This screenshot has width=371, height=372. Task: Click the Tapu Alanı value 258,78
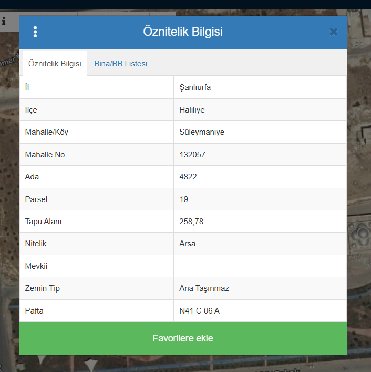tap(191, 222)
